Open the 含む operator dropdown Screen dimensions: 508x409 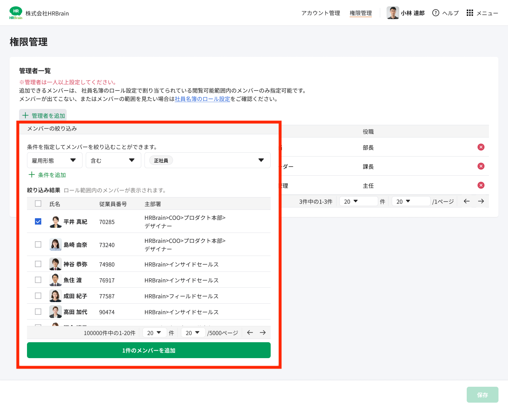point(114,160)
